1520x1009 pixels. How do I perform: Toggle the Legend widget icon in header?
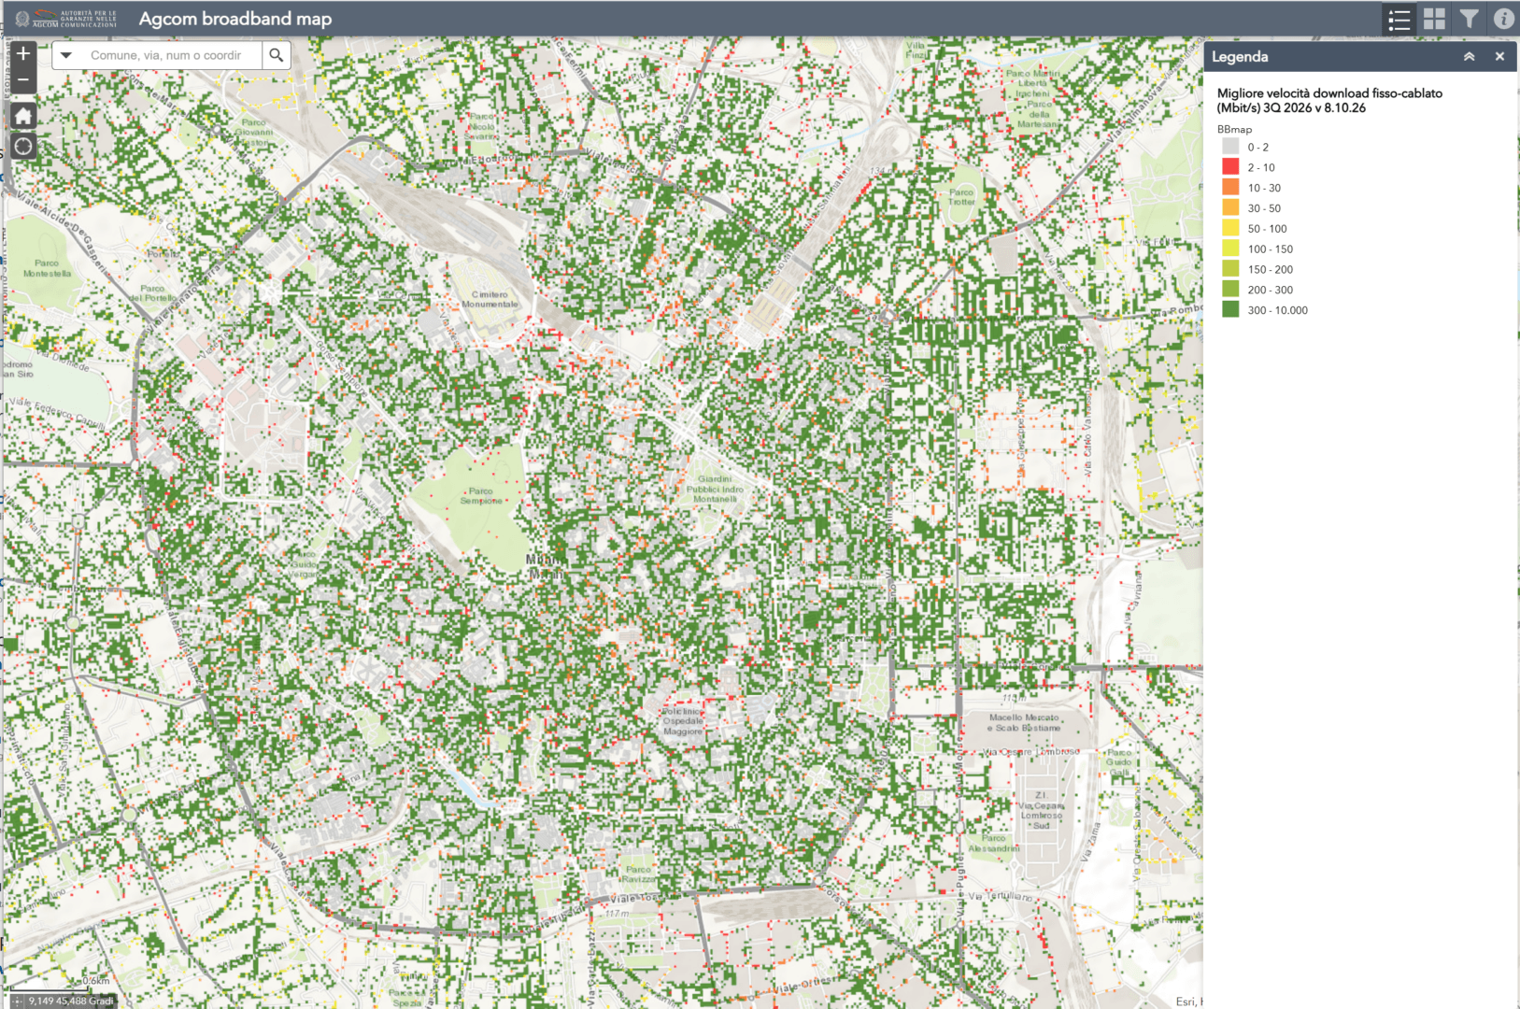click(1399, 19)
